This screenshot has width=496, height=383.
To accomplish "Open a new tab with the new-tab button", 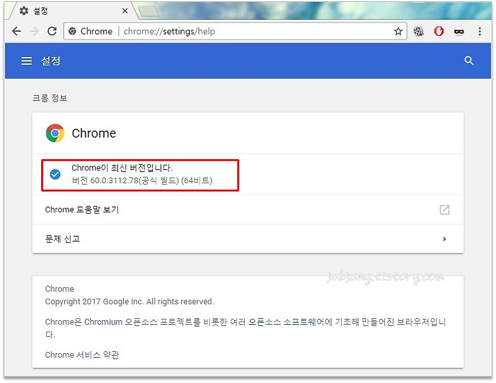I will [149, 11].
